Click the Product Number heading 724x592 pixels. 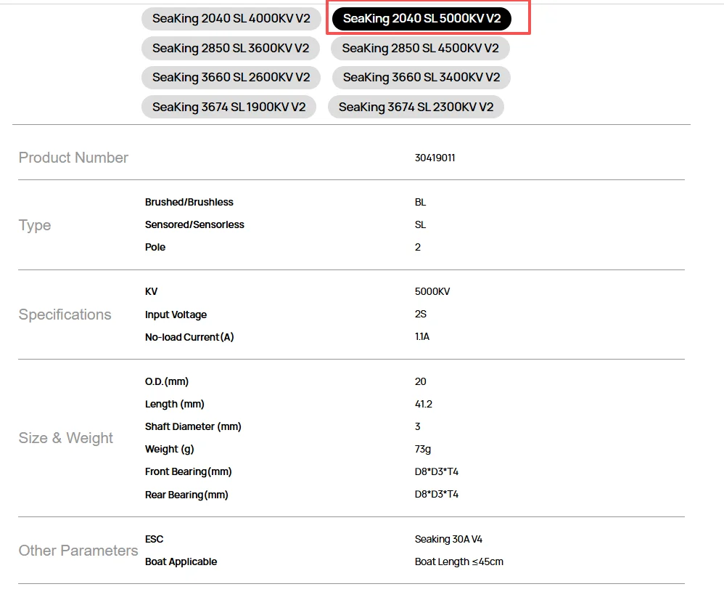point(73,157)
